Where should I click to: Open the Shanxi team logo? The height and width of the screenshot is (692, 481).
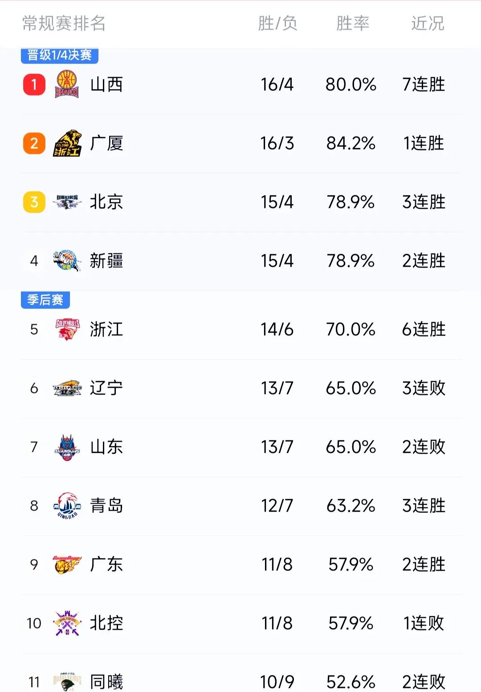[67, 85]
